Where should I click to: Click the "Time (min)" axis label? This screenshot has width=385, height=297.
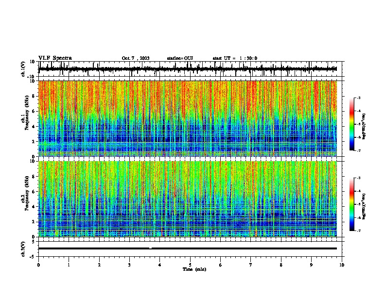pos(194,269)
